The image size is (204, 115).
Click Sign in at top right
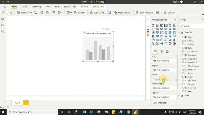tap(176, 2)
